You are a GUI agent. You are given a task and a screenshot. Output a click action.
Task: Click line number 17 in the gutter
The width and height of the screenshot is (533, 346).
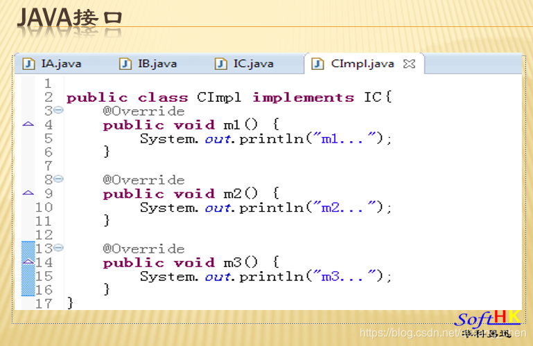[44, 304]
